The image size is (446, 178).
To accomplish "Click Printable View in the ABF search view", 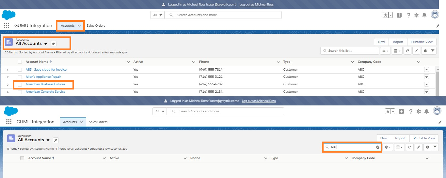I will point(424,138).
